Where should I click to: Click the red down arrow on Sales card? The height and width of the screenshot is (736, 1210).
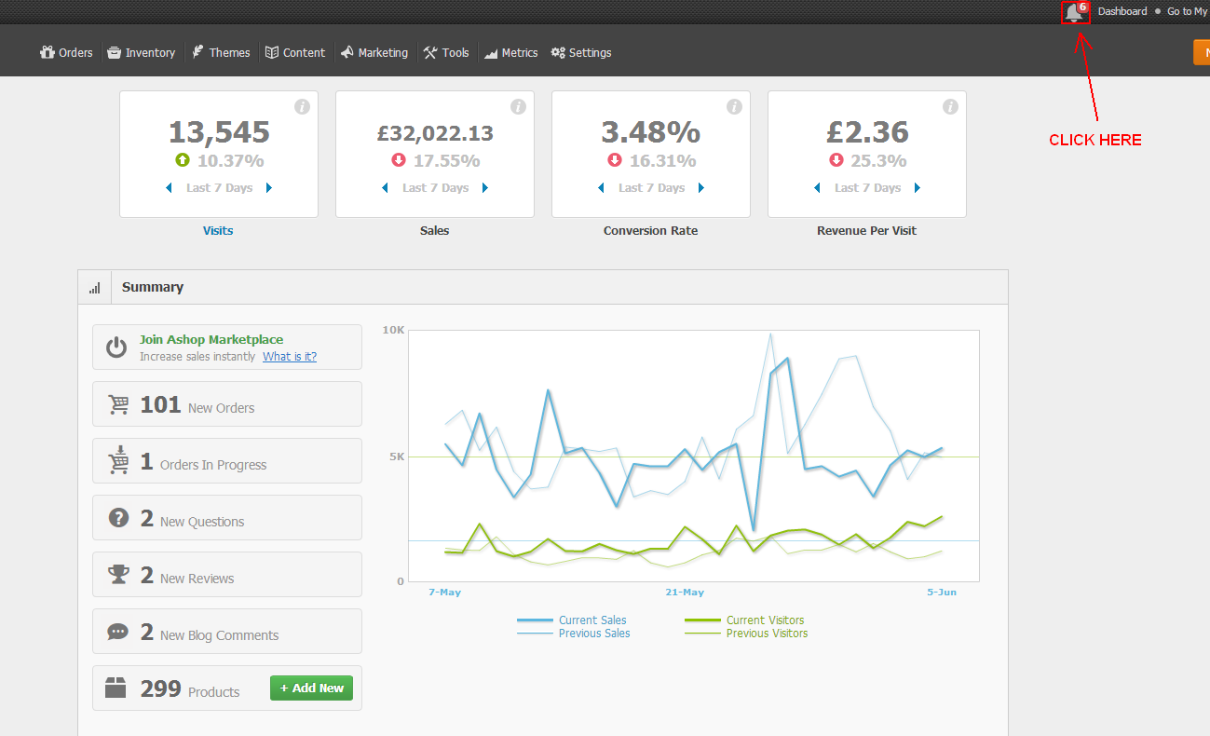point(399,160)
